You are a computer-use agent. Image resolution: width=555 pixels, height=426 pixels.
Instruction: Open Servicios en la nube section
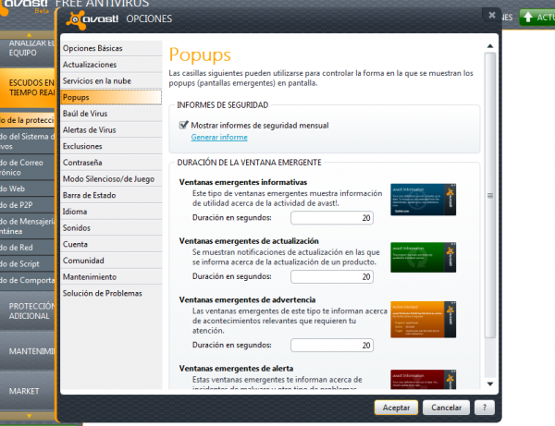(x=111, y=80)
